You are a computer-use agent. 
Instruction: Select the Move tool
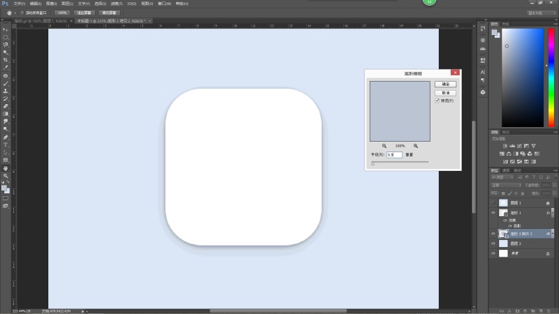pyautogui.click(x=6, y=29)
